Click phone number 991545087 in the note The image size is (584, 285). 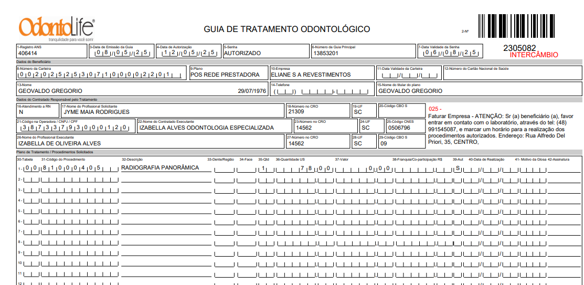click(442, 129)
